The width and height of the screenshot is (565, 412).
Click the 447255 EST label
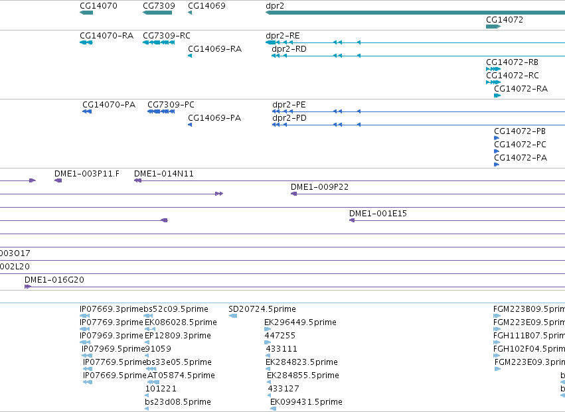(280, 336)
